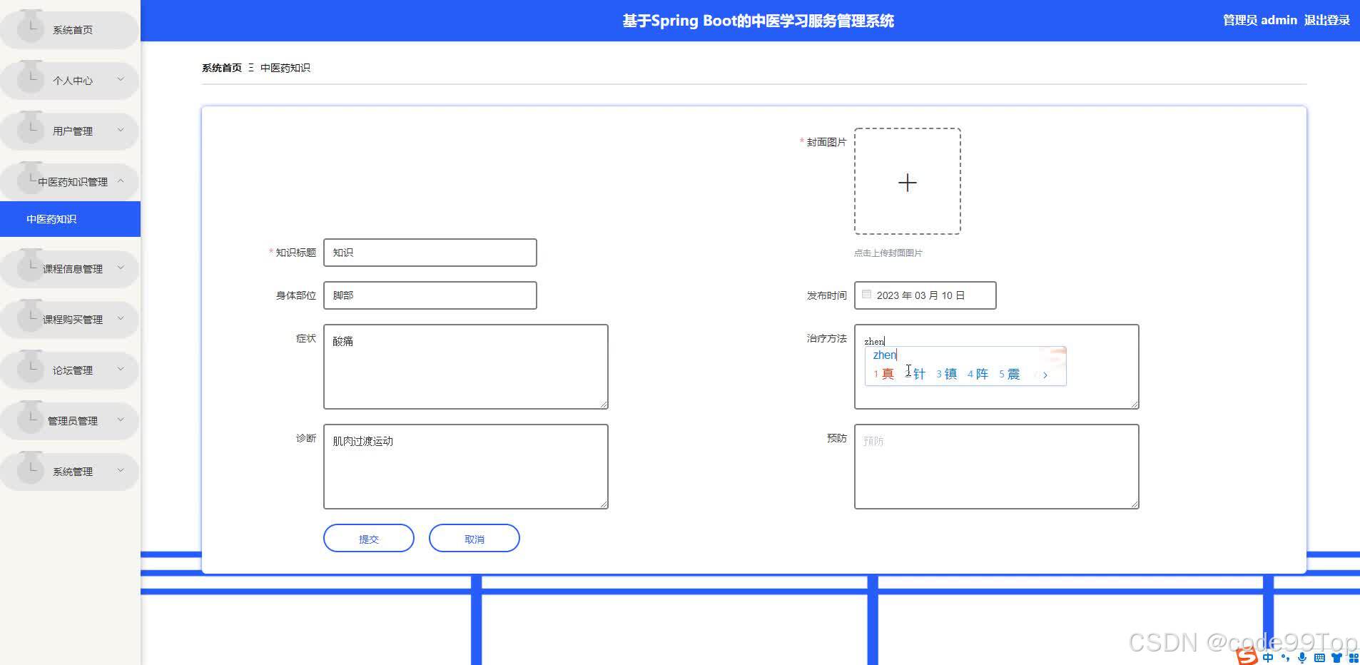Click the 身体部位 input field
This screenshot has height=665, width=1360.
coord(430,295)
